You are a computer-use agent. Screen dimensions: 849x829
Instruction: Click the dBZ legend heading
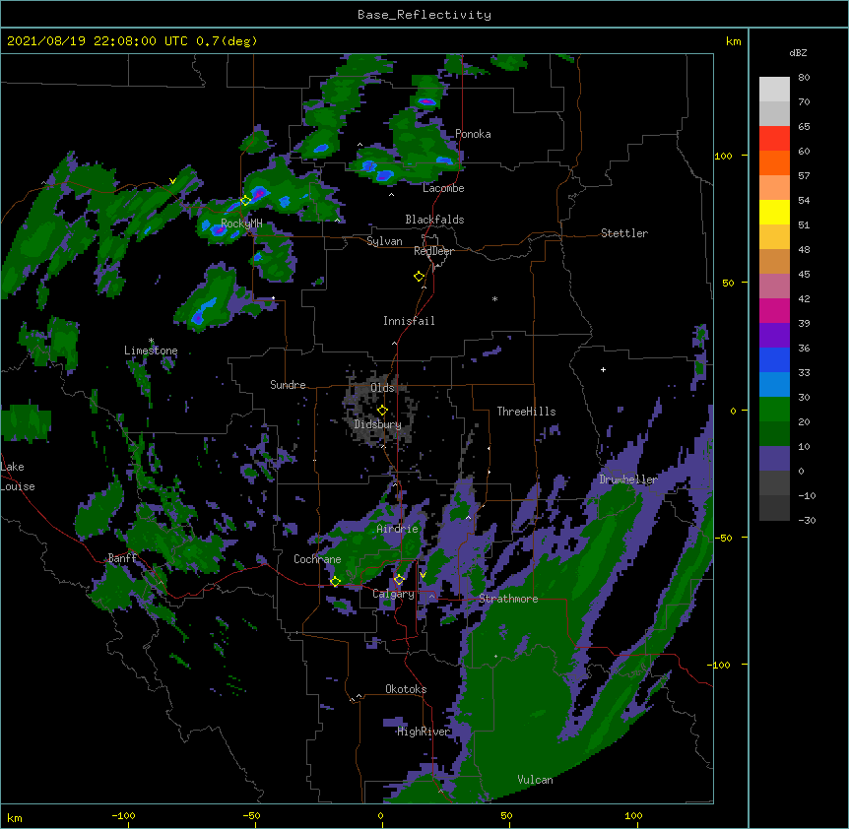point(798,53)
